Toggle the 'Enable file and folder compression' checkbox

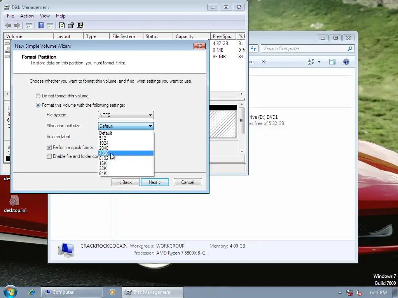[49, 156]
